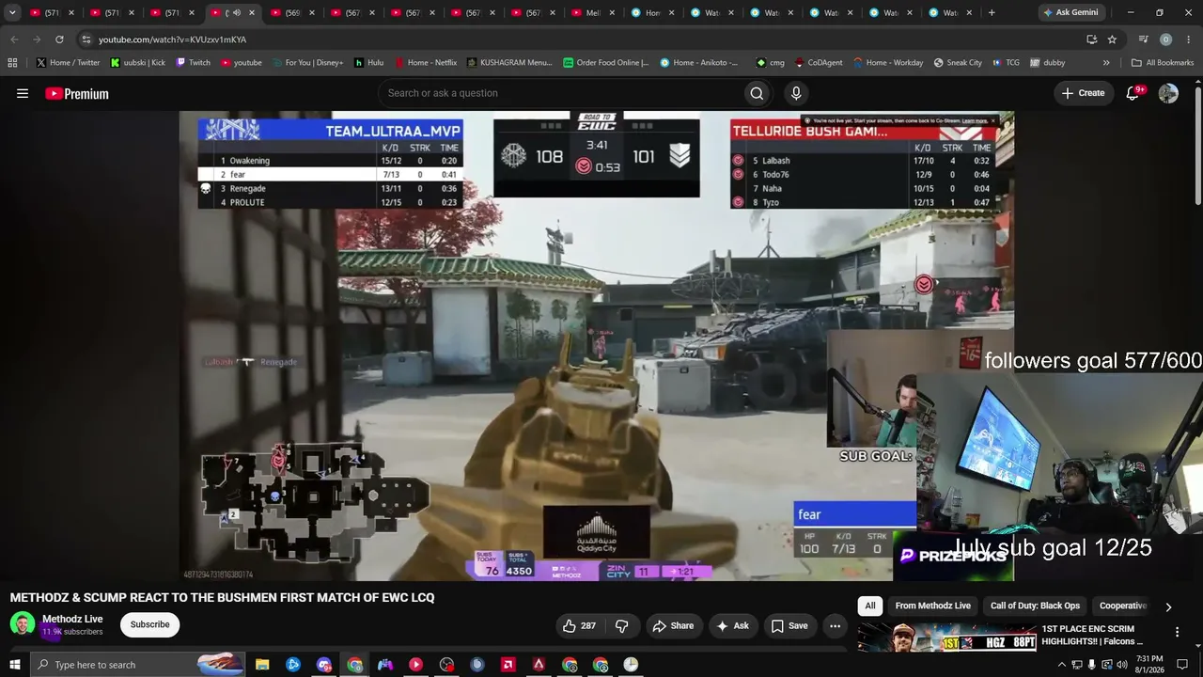Click the YouTube search input field
The height and width of the screenshot is (677, 1203).
point(558,93)
